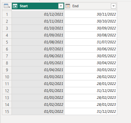Click Start cell 01/05/2021
The width and height of the screenshot is (131, 123).
tap(38, 63)
